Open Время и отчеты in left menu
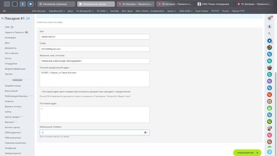Viewport: 277px width, 156px height. [13, 107]
